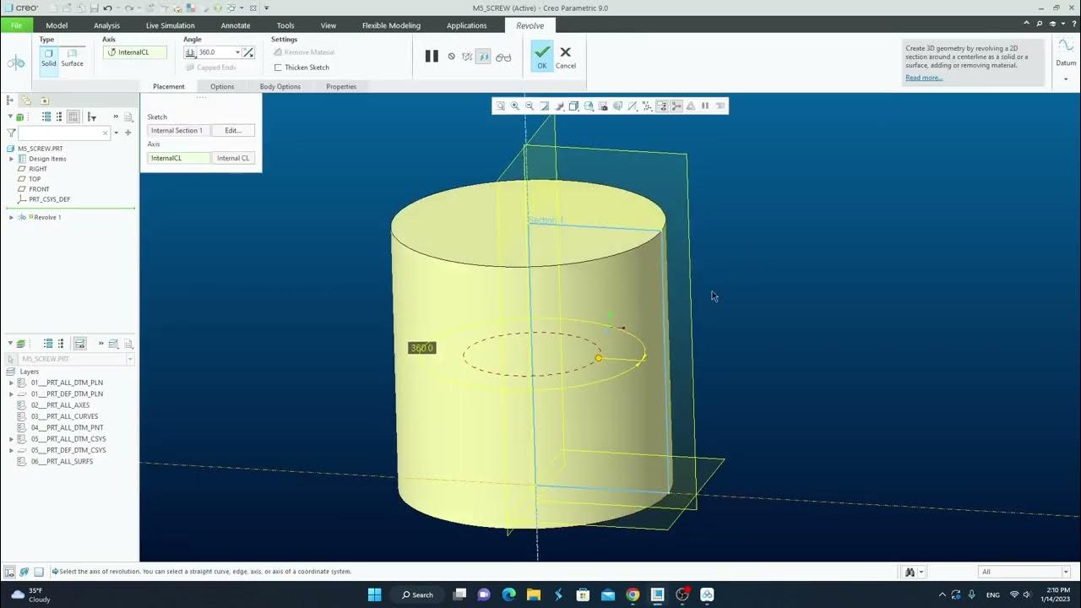Click the Internal CL button
The image size is (1081, 608).
pos(233,158)
